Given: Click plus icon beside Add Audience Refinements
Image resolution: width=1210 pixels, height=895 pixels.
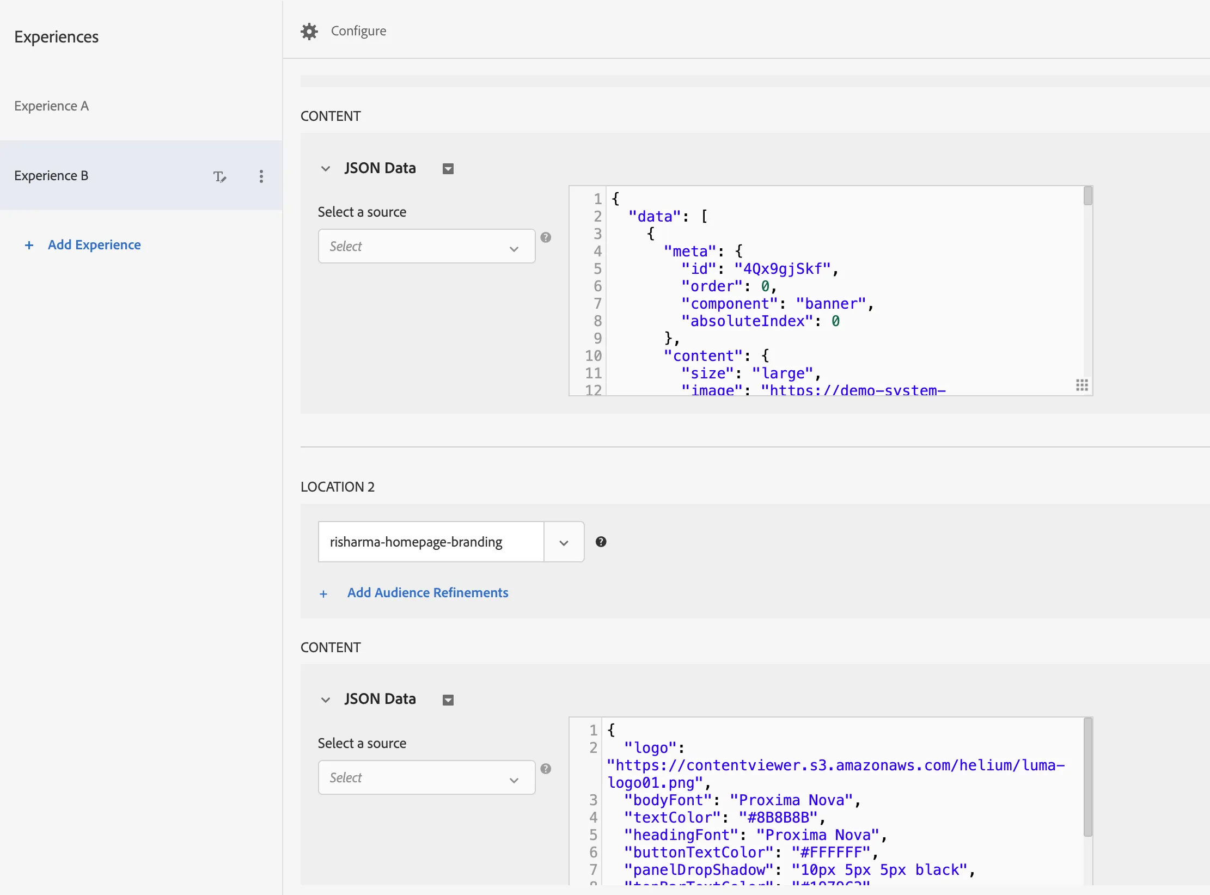Looking at the screenshot, I should tap(323, 594).
